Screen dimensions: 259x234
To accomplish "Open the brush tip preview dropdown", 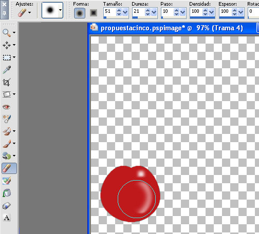I will pos(60,10).
